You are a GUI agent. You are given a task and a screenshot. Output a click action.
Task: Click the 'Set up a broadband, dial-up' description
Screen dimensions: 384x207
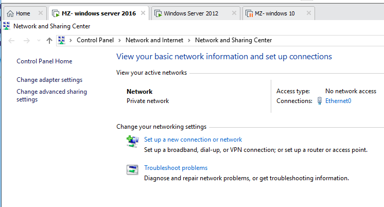pos(256,150)
